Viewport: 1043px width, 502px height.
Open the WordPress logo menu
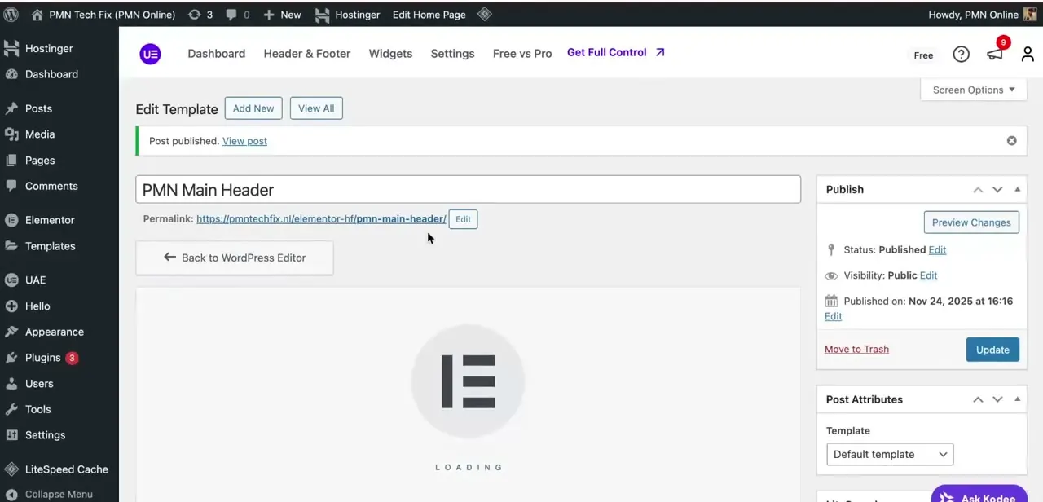pos(11,15)
